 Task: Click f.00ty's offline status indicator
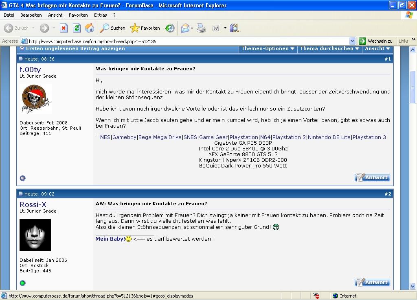[x=23, y=178]
